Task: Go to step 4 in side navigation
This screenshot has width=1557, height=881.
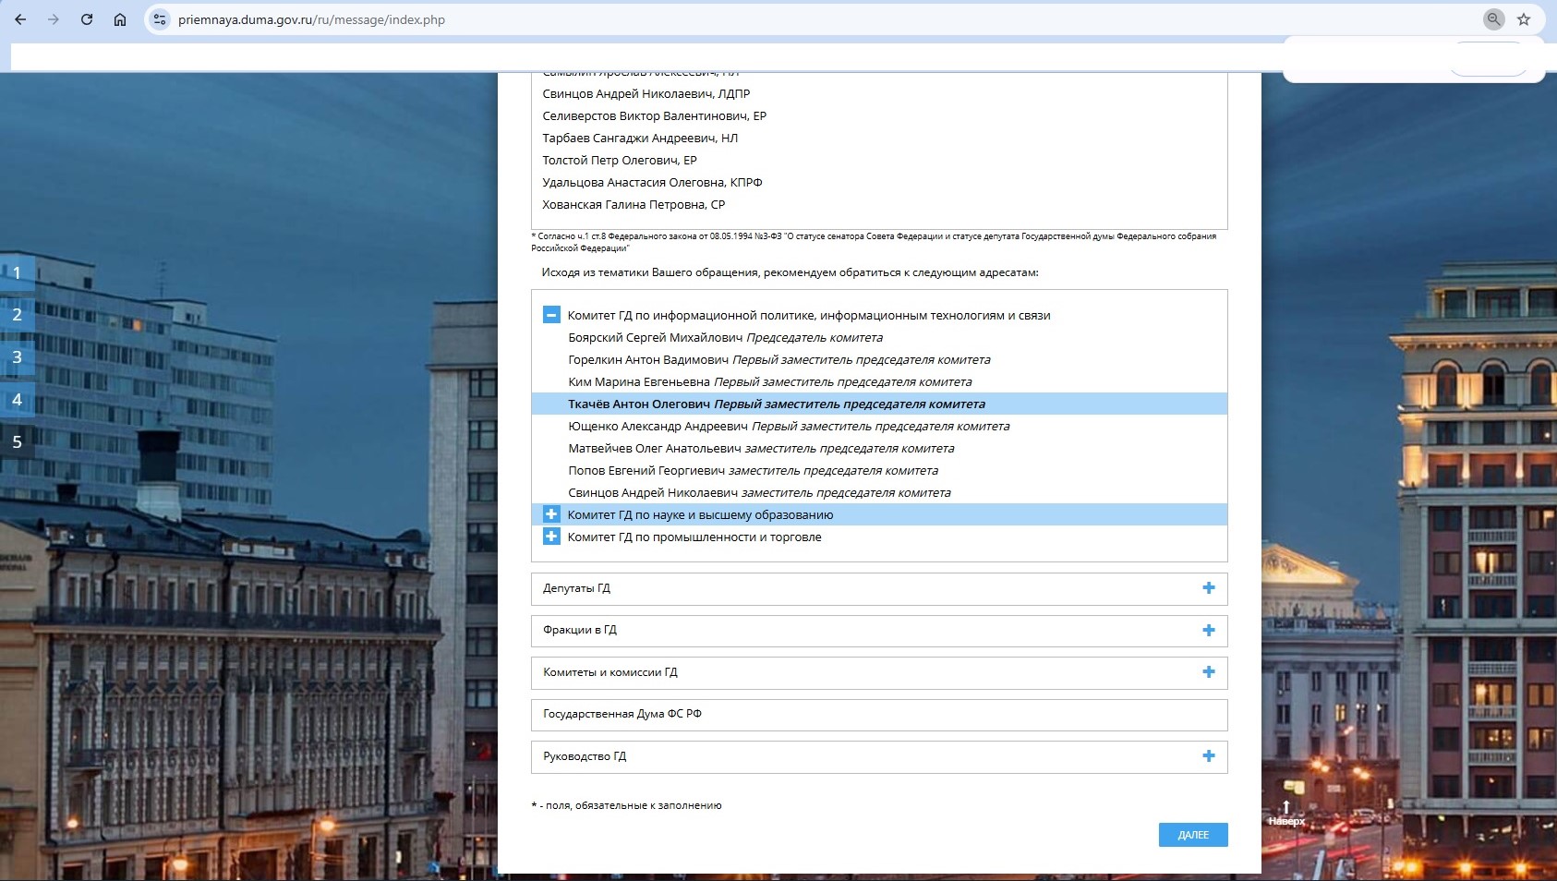Action: [x=18, y=400]
